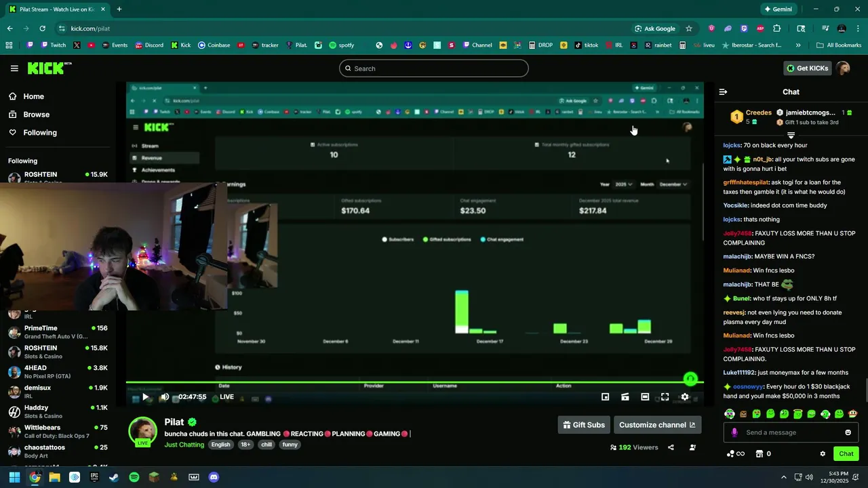Click the Pilat streamer avatar

tap(143, 431)
